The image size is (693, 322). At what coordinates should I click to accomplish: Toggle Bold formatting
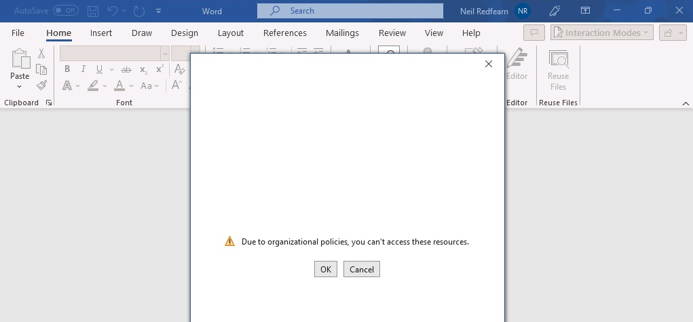pos(67,69)
